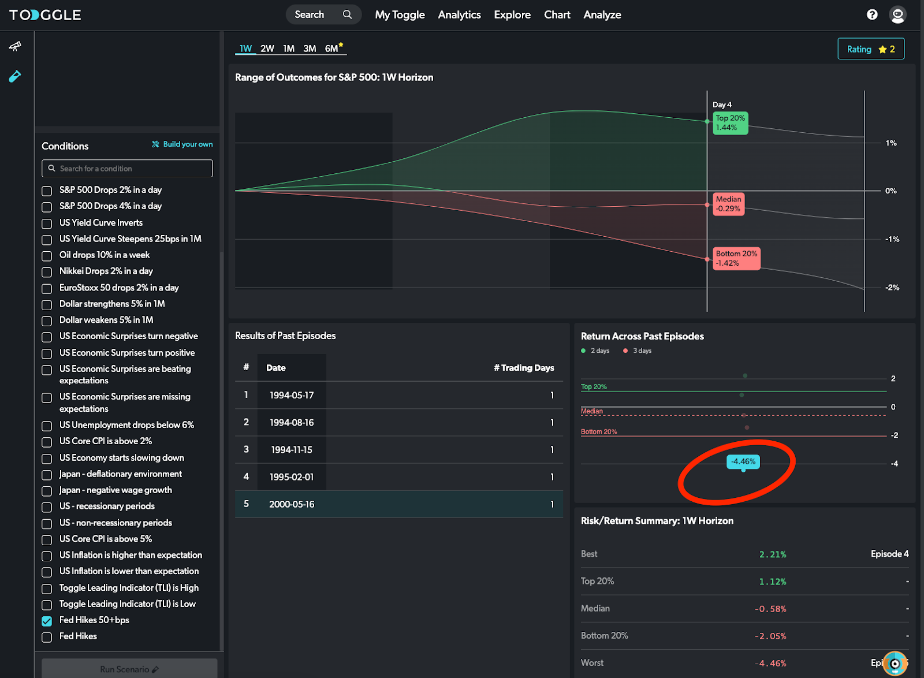
Task: Open the Analytics menu
Action: point(459,15)
